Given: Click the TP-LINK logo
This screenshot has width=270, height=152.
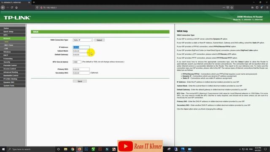Looking at the screenshot, I should 17,18.
